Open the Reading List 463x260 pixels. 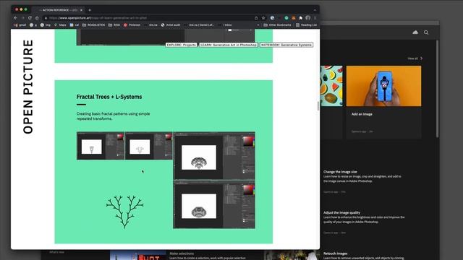[x=306, y=25]
